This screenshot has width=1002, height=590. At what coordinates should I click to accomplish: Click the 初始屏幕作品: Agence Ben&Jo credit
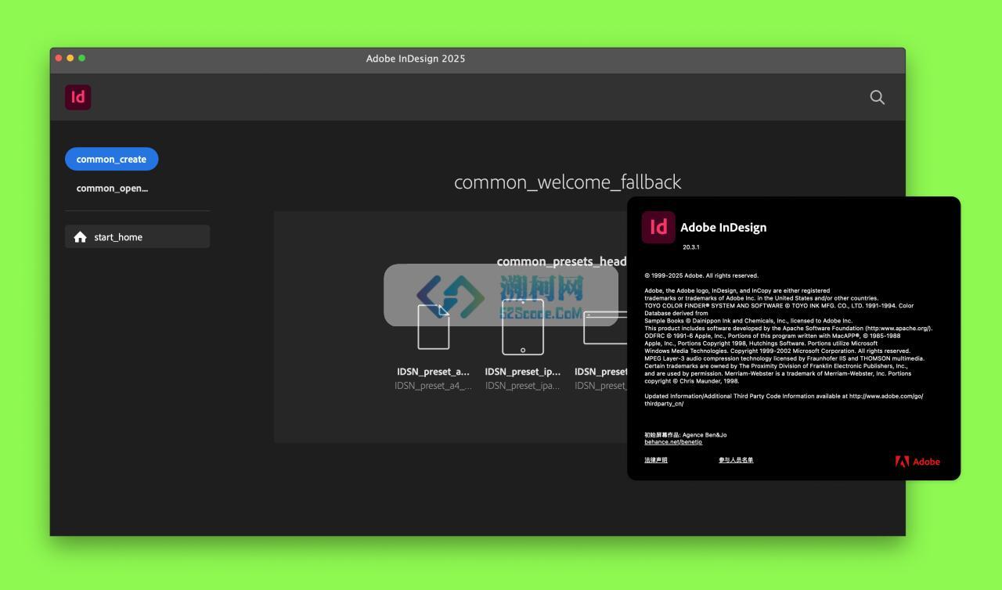[686, 435]
